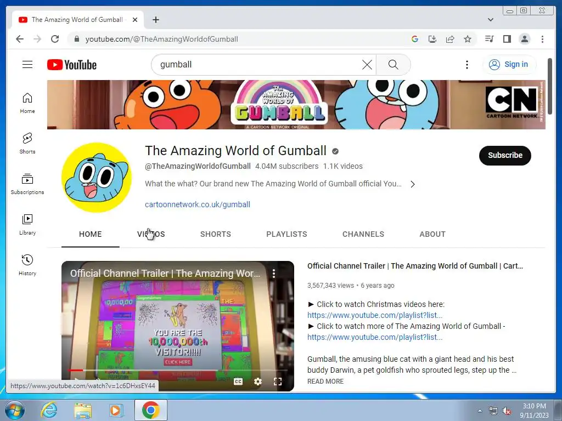Click the page vertical scrollbar

click(x=550, y=86)
